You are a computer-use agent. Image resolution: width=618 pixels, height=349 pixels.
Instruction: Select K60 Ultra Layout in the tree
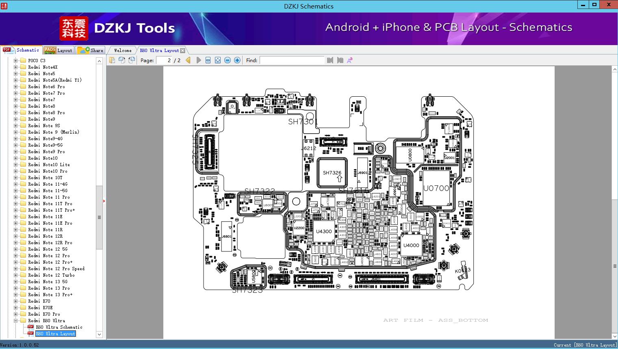coord(56,334)
